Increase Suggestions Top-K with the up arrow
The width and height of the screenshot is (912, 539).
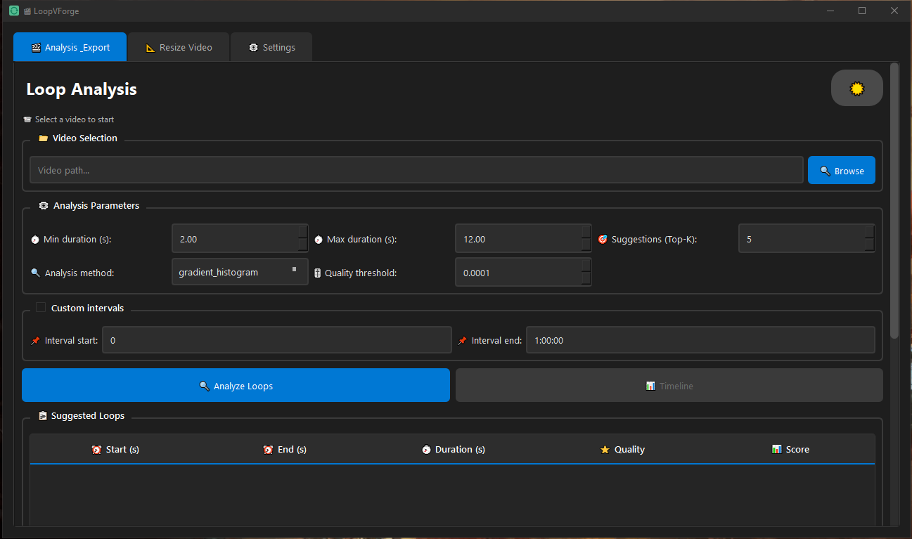tap(869, 233)
